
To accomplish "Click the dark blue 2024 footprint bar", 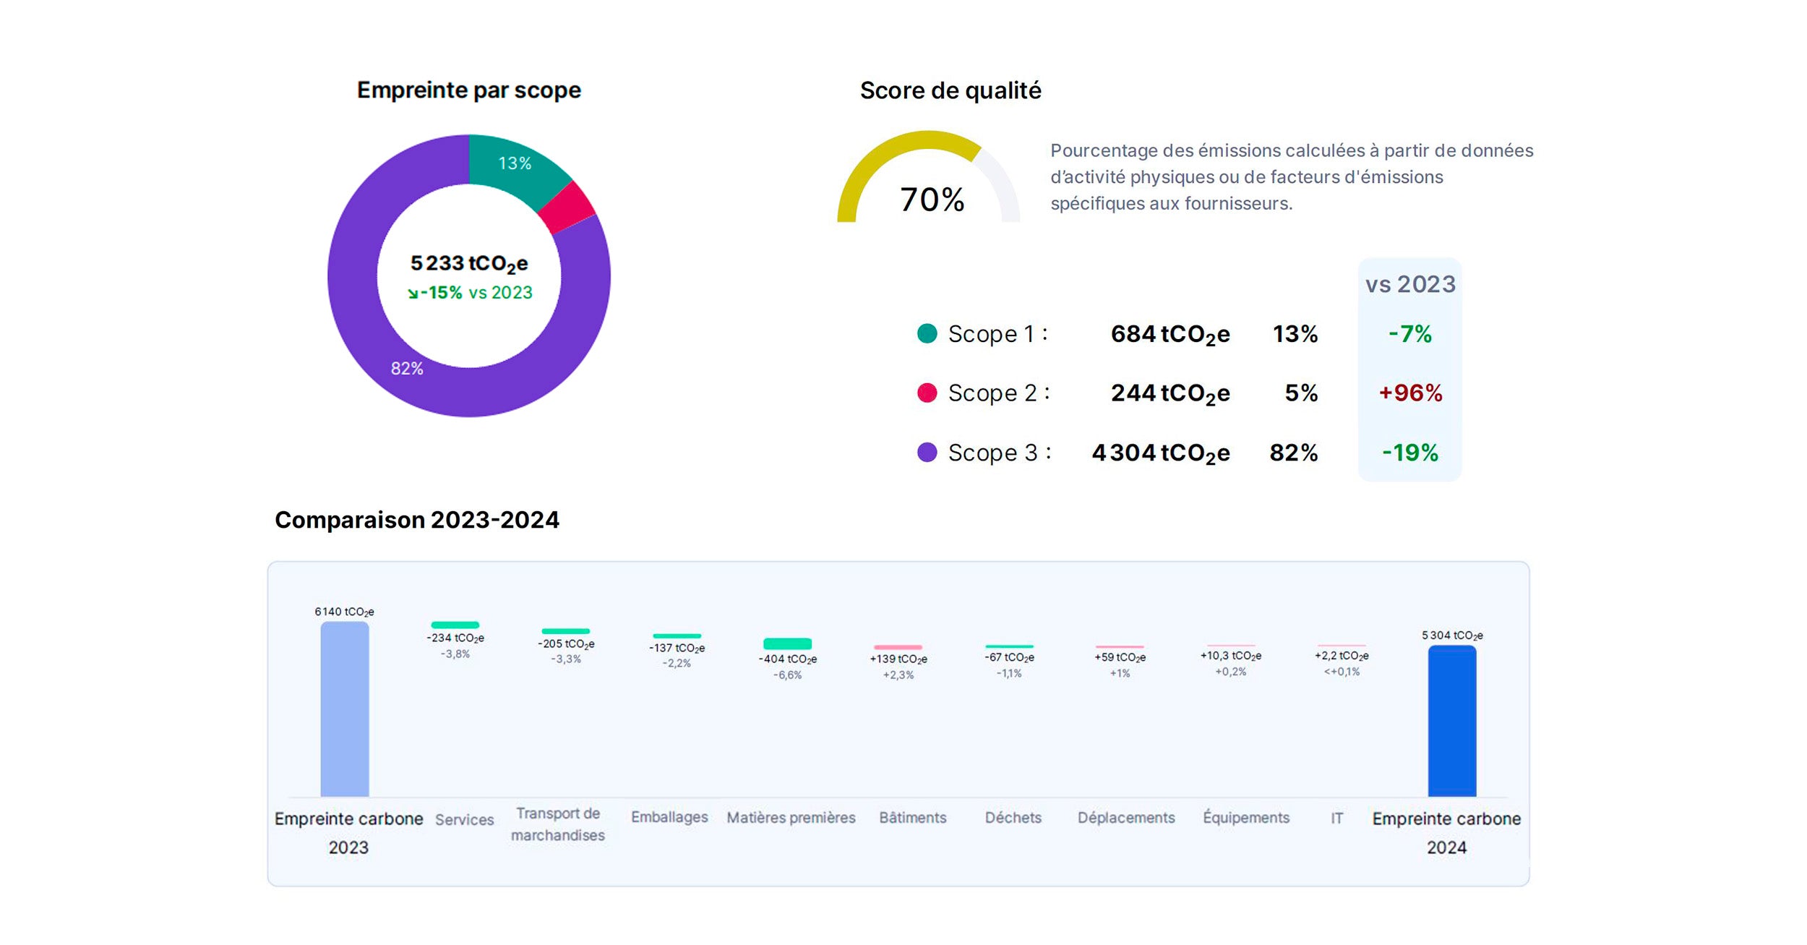I will 1451,721.
